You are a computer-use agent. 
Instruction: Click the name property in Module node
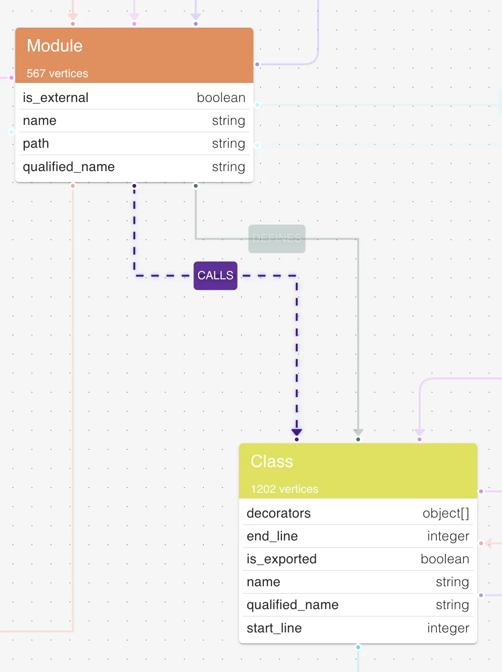tap(134, 121)
